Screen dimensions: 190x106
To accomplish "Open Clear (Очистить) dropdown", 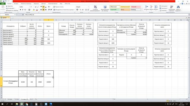I will point(163,11).
